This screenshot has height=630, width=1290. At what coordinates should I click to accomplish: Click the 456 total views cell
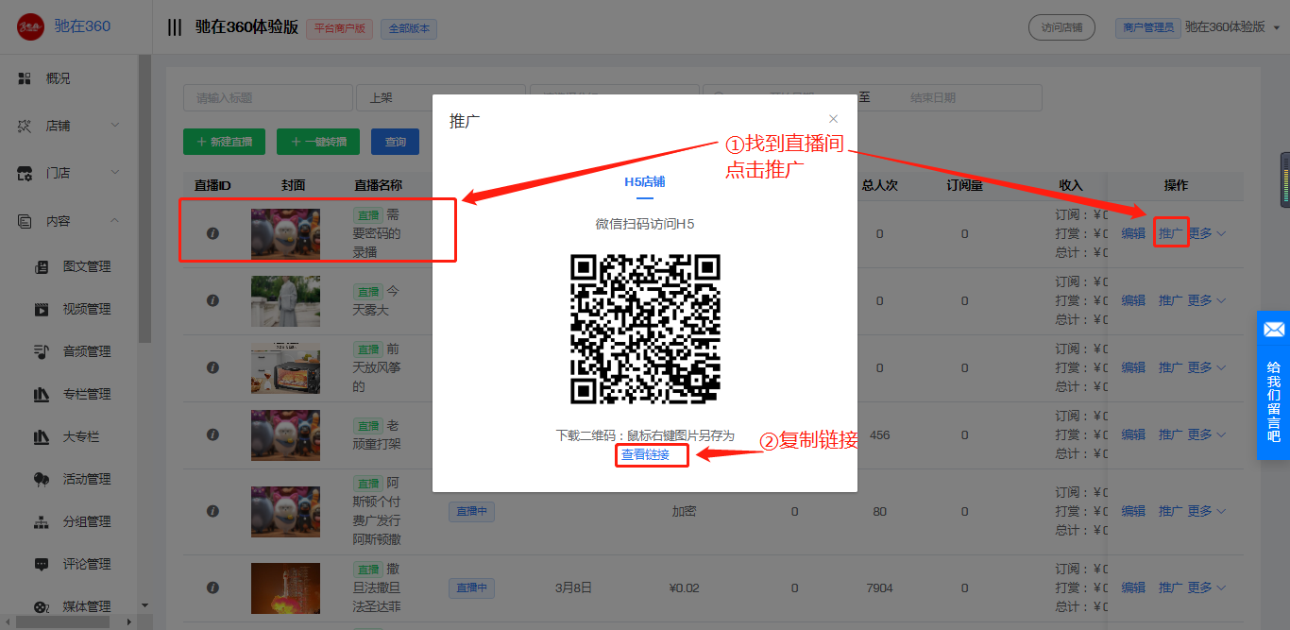click(879, 434)
